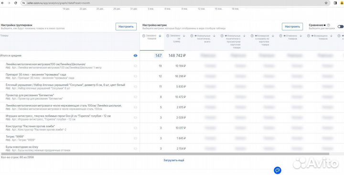Open product 'Елочный украшение / Набор'
Viewport: 344px width, 175px height.
[x=65, y=85]
